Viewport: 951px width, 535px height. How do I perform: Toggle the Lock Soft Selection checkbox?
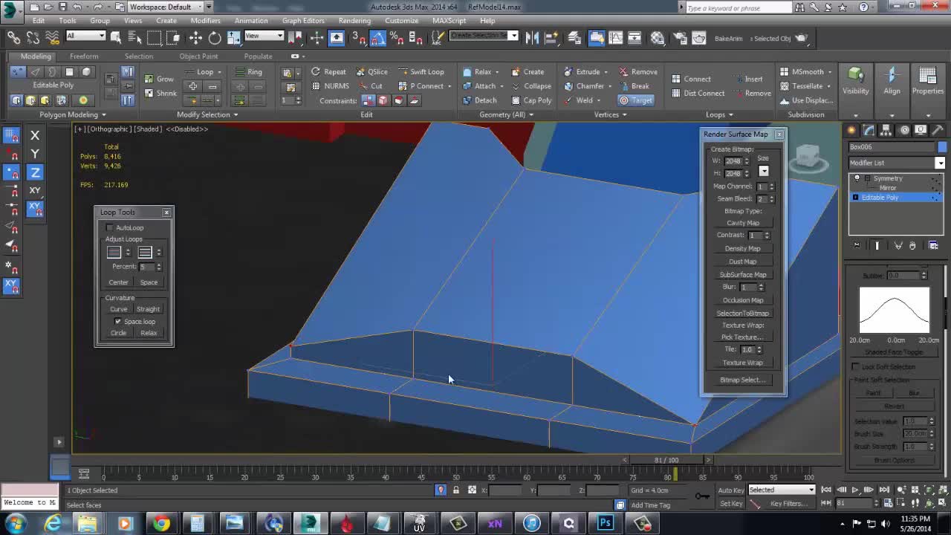tap(855, 367)
